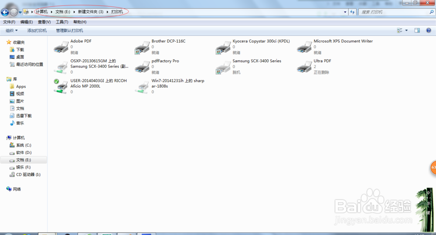Toggle the preview pane icon
The image size is (436, 235).
point(417,31)
